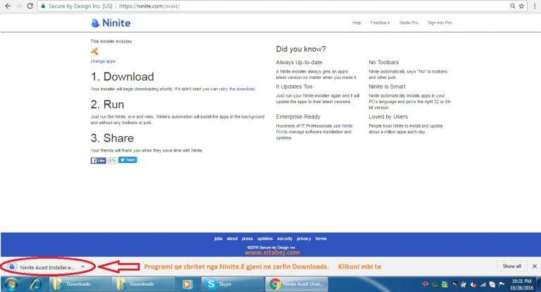Click the 2. Run heading
This screenshot has height=292, width=541.
tap(107, 104)
